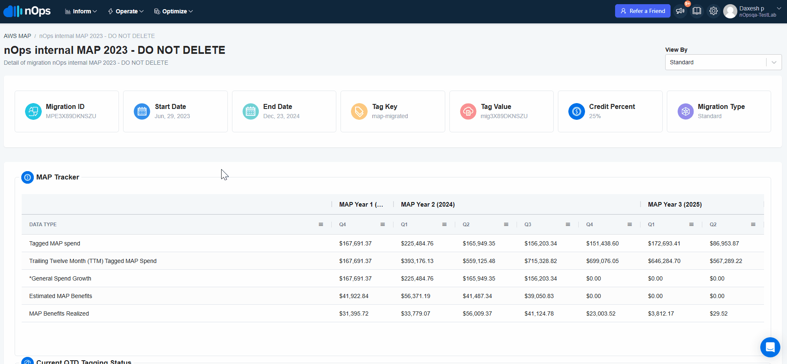Open the documentation book icon

click(697, 11)
